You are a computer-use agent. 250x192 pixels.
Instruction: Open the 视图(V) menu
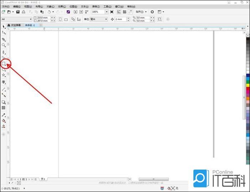[x=28, y=6]
